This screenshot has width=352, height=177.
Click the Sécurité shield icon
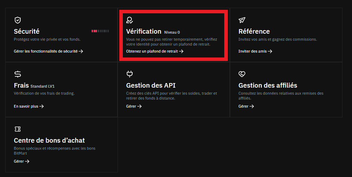[x=18, y=20]
